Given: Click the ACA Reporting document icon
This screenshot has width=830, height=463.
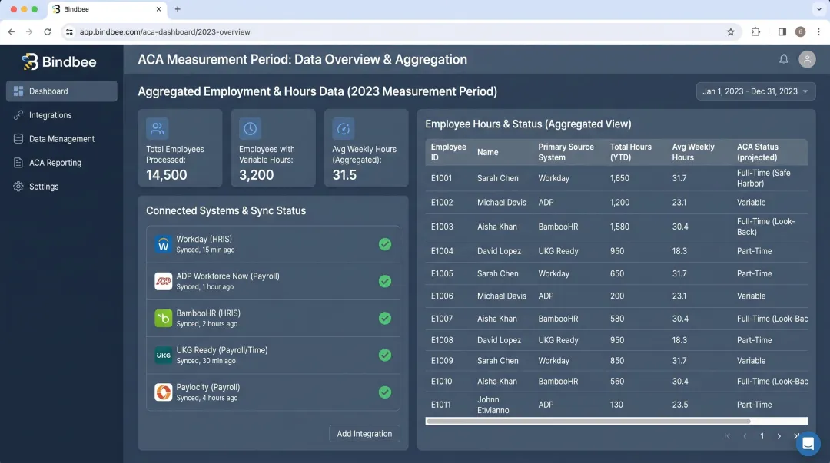Looking at the screenshot, I should pos(18,163).
